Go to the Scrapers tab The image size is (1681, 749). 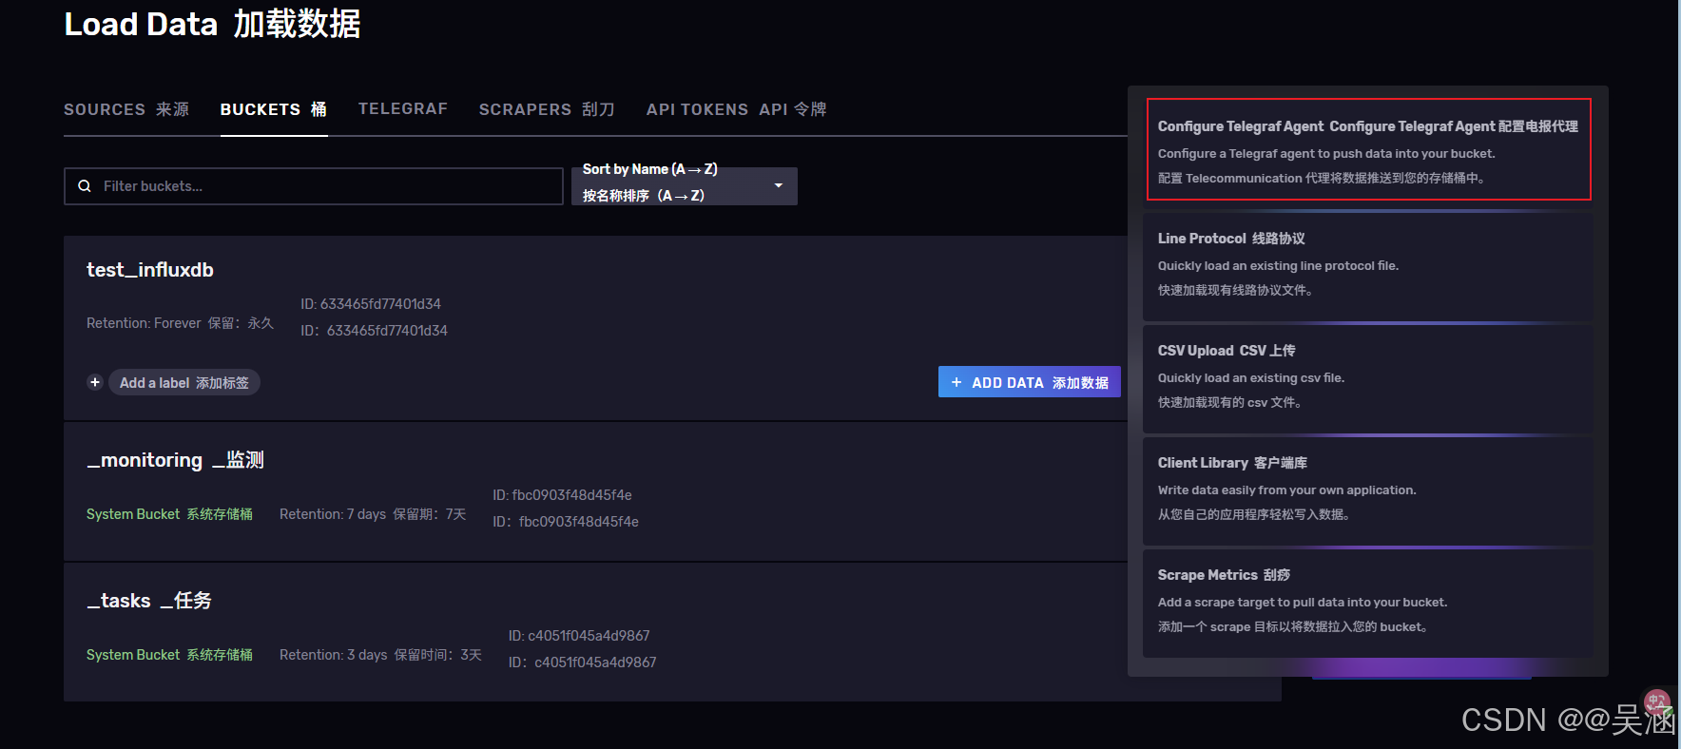tap(547, 109)
